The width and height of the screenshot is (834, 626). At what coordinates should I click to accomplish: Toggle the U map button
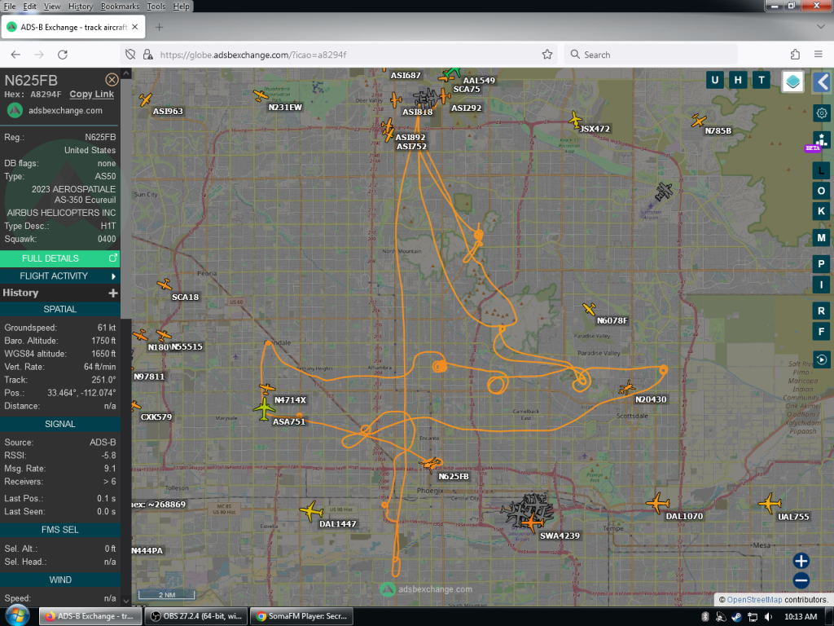714,81
